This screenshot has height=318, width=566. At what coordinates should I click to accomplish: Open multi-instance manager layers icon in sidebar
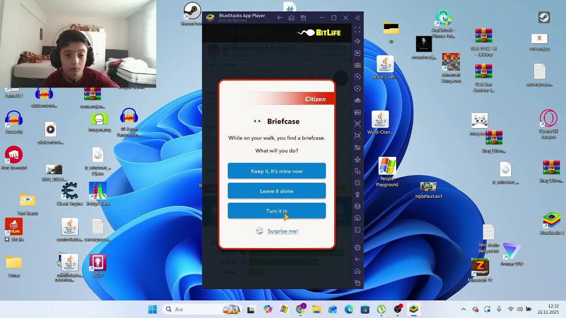(x=358, y=206)
